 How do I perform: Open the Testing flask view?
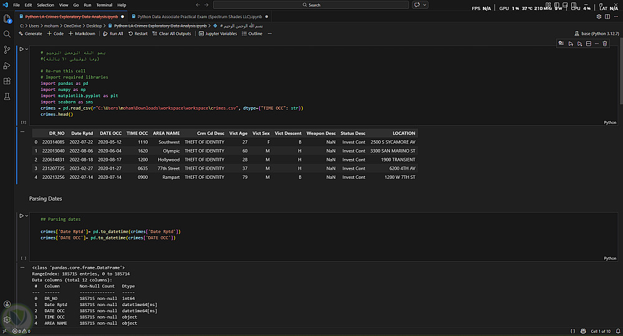(7, 97)
